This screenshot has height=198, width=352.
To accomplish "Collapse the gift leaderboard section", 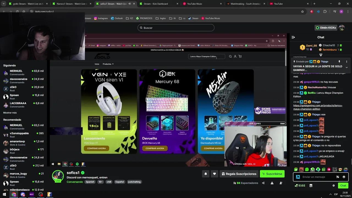I will (321, 55).
